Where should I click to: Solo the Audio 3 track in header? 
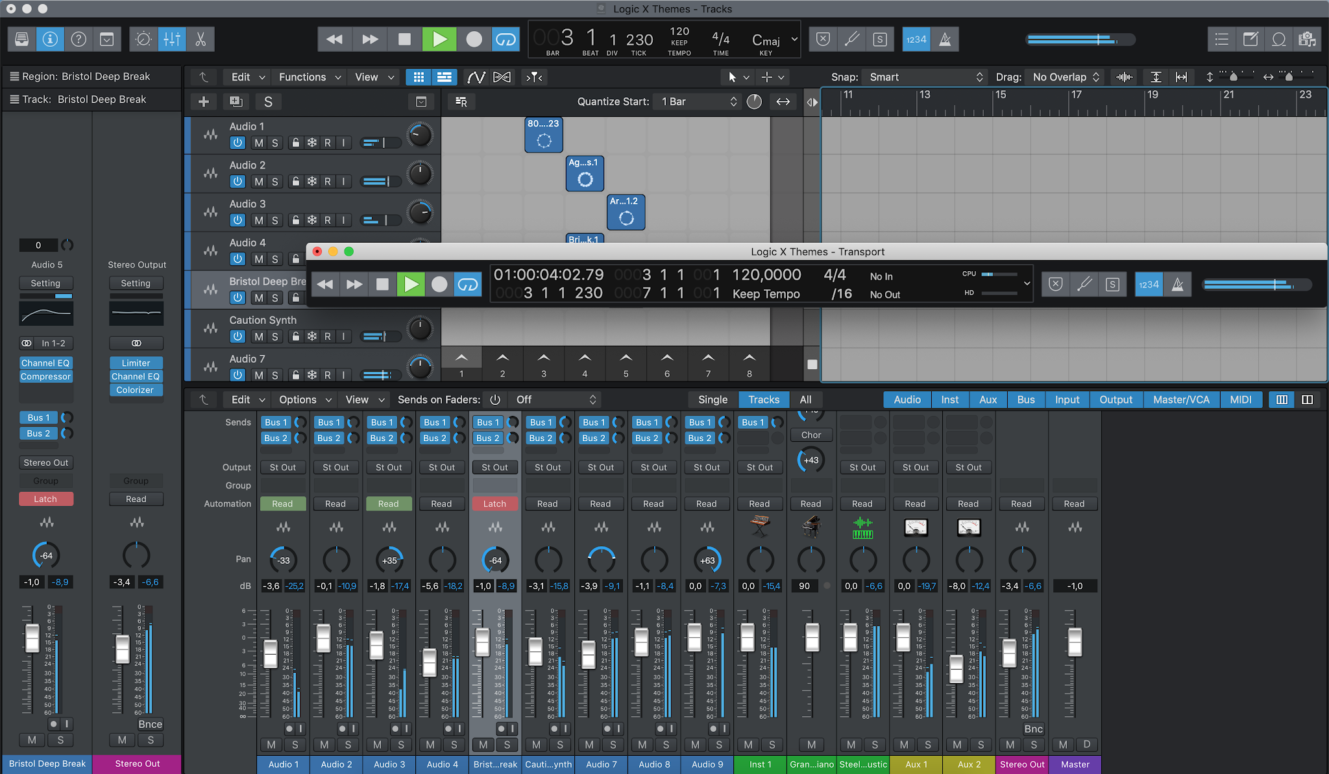[274, 221]
